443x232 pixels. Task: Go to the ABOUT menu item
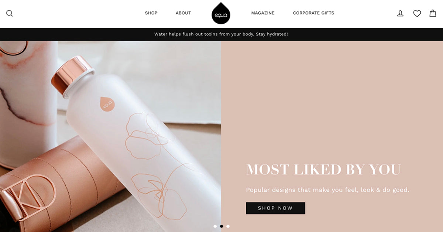click(x=183, y=13)
